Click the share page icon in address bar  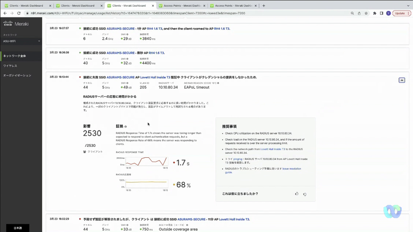(x=359, y=13)
